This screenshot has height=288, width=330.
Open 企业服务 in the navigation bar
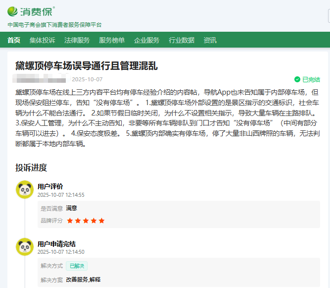point(146,40)
